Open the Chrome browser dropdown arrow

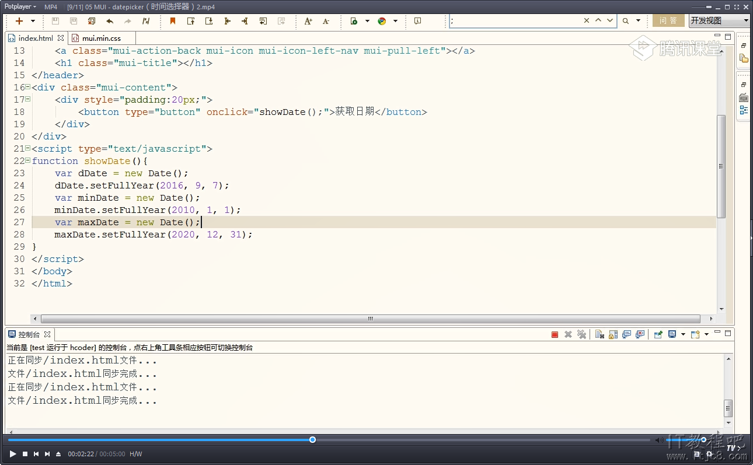pos(395,21)
